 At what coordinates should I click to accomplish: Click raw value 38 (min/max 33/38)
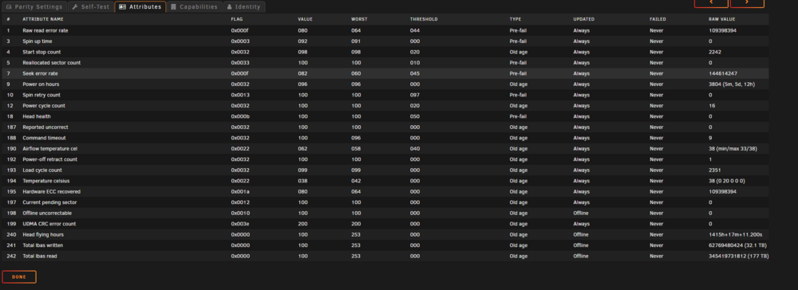[733, 148]
